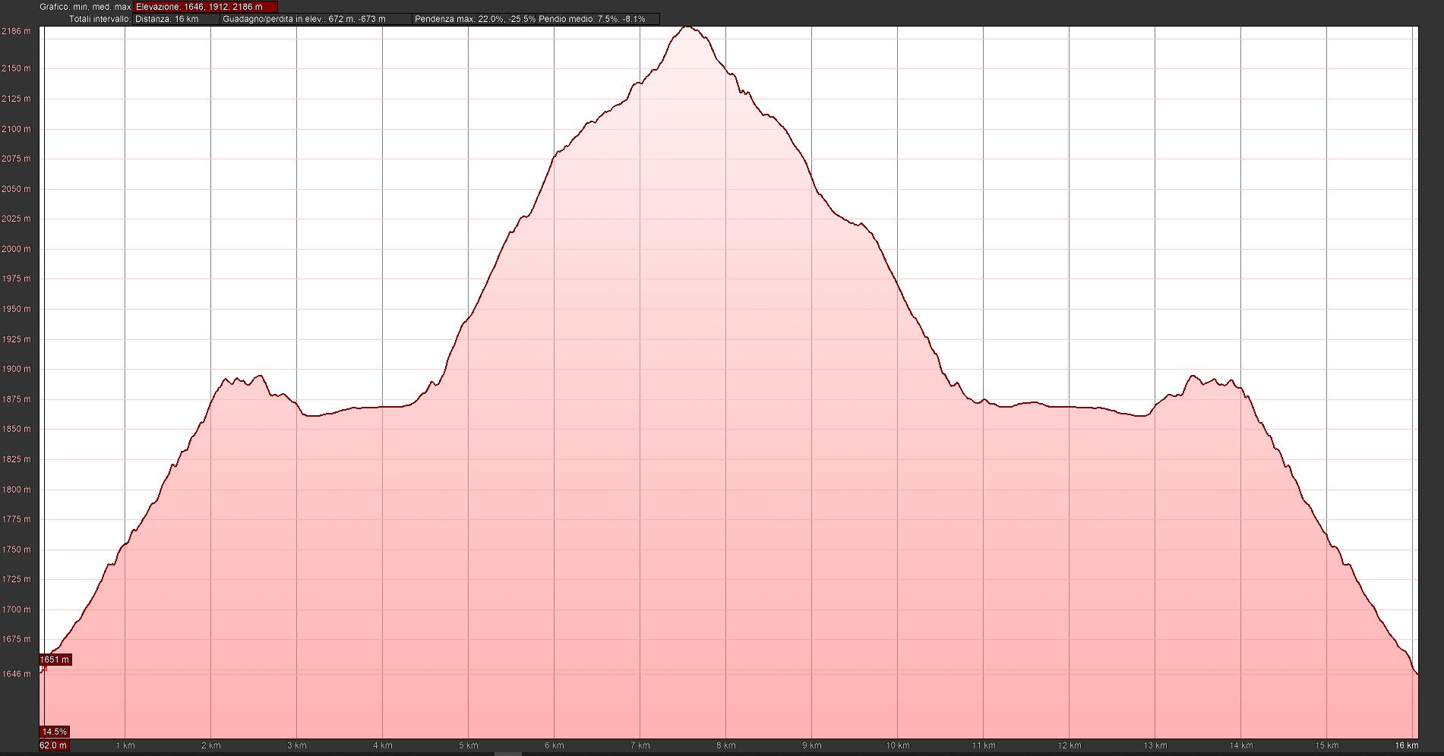Click the Pendio medio value text
The image size is (1444, 756).
592,19
